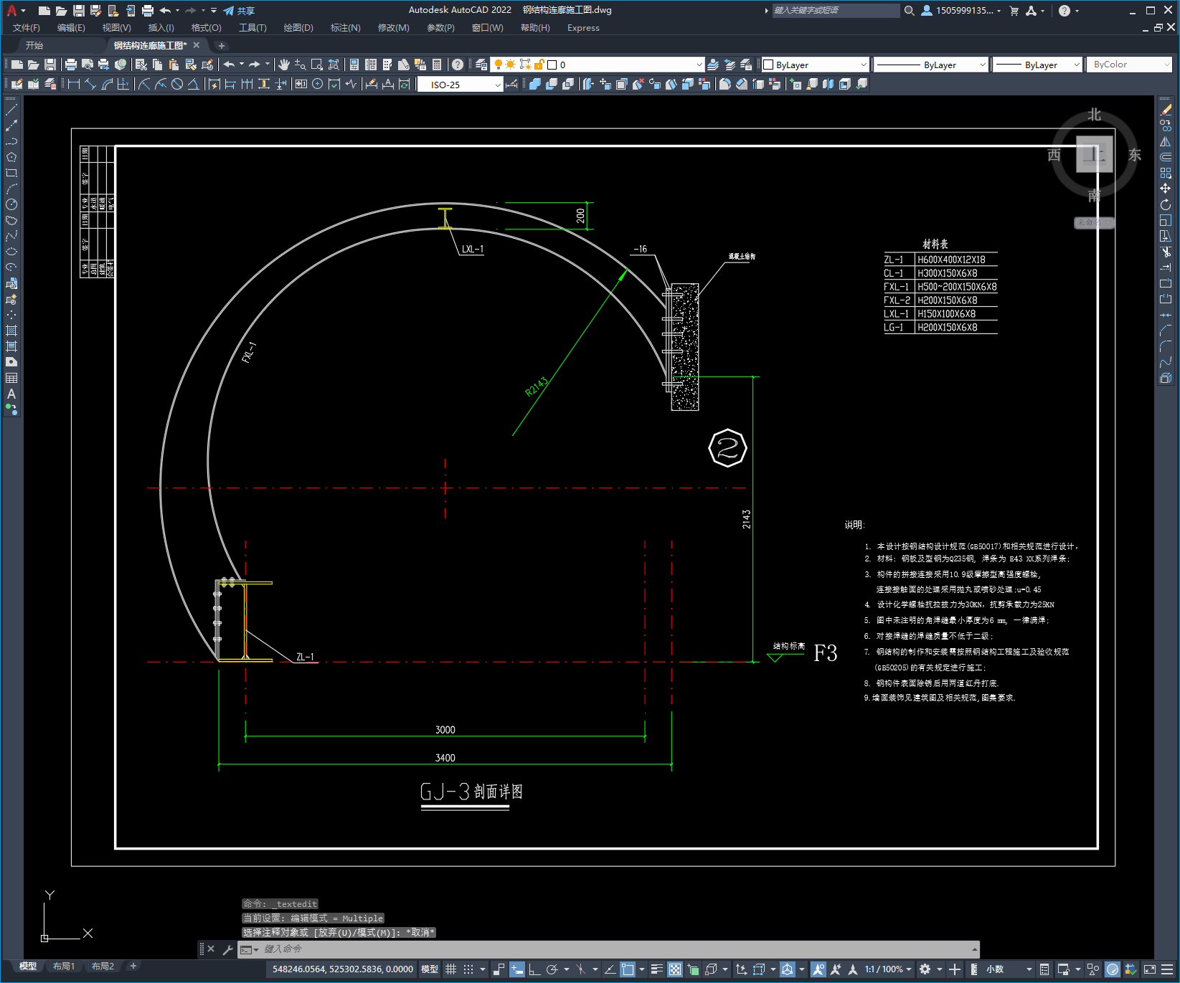Open the ByLayer lineweight dropdown

[x=1037, y=65]
